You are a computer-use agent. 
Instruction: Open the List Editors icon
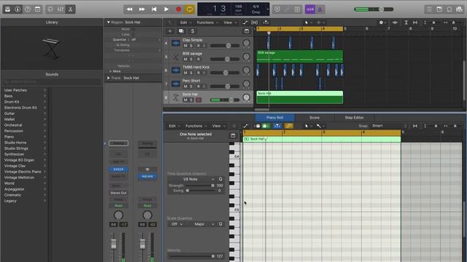(429, 9)
